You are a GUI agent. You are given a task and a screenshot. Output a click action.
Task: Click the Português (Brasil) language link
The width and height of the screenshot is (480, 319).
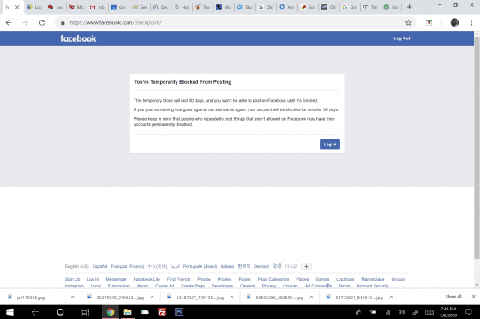pos(201,266)
